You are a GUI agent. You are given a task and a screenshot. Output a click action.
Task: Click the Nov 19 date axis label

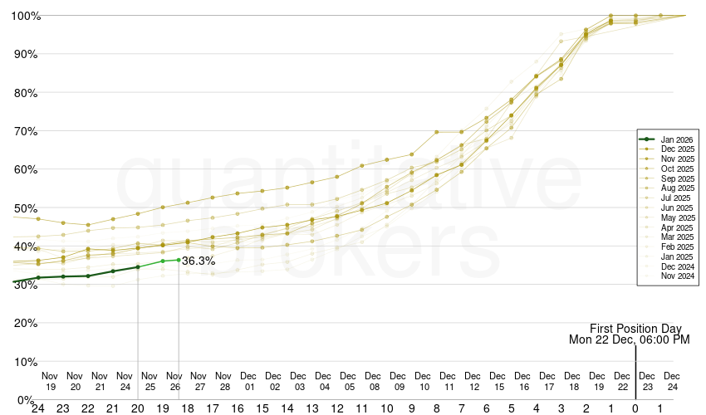point(51,381)
